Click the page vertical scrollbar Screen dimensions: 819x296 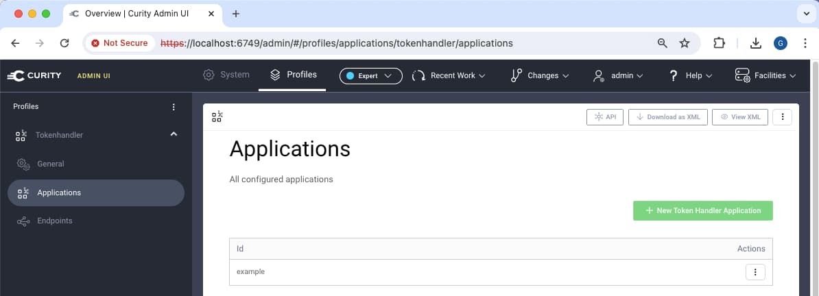814,178
